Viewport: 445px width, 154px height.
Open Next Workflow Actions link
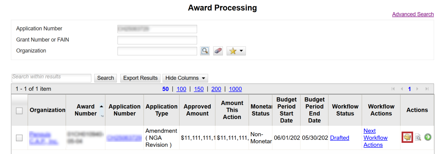pos(375,138)
